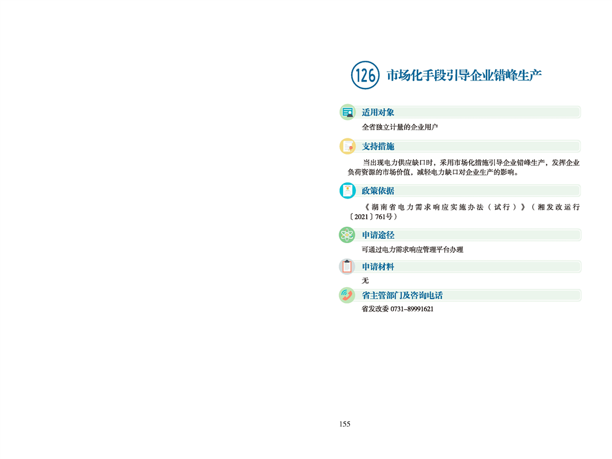Click the 申请途径 heading
Screen dimensions: 612x459
point(378,235)
